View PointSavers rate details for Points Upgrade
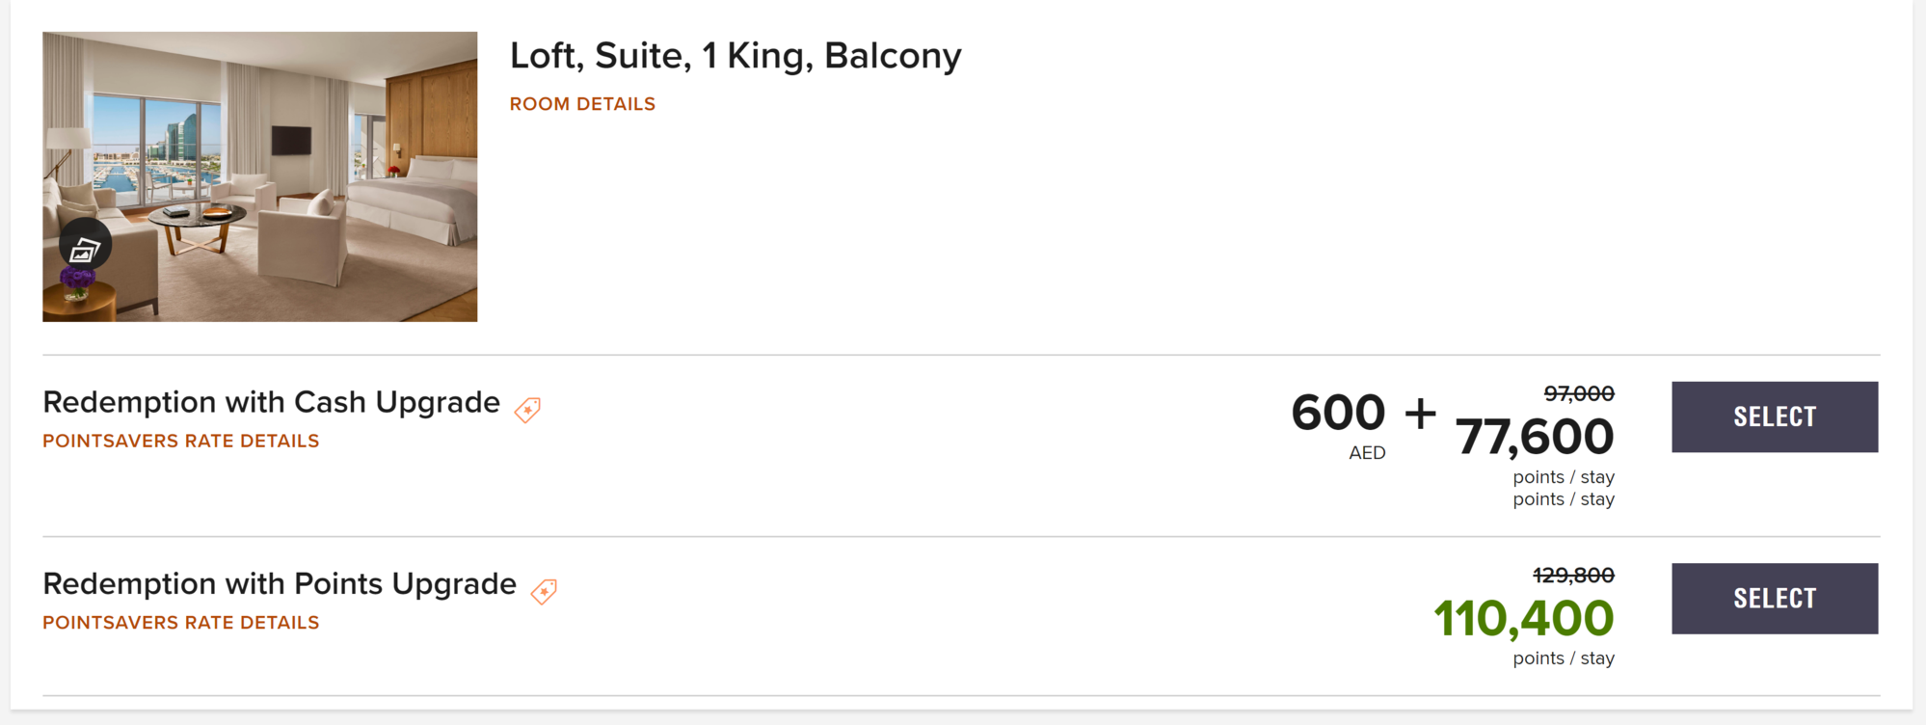 [x=180, y=623]
